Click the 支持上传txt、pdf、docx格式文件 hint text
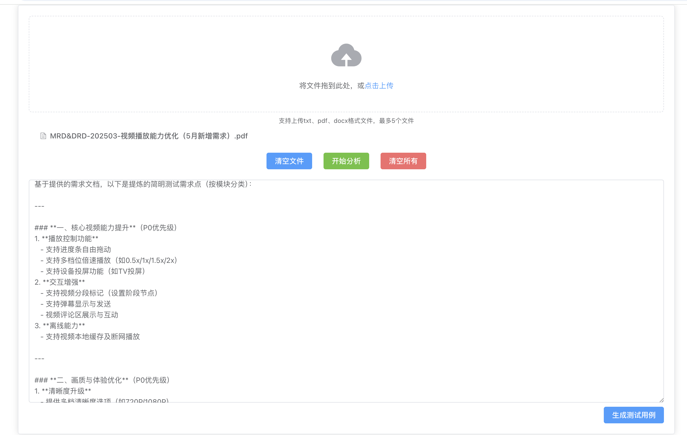 point(346,121)
